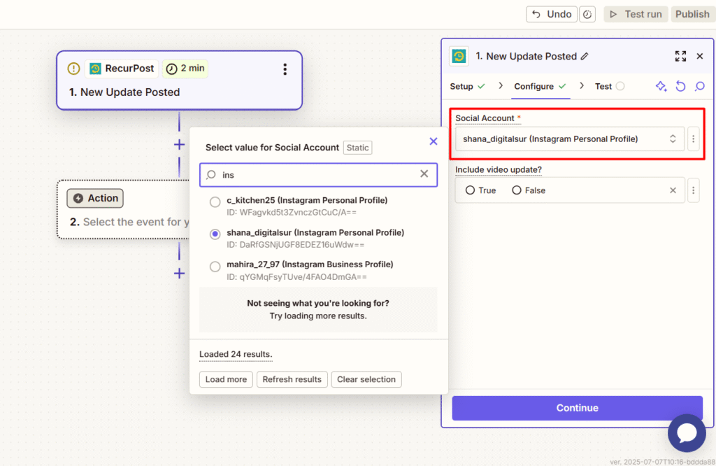This screenshot has height=466, width=716.
Task: Switch to the Setup tab
Action: pos(467,86)
